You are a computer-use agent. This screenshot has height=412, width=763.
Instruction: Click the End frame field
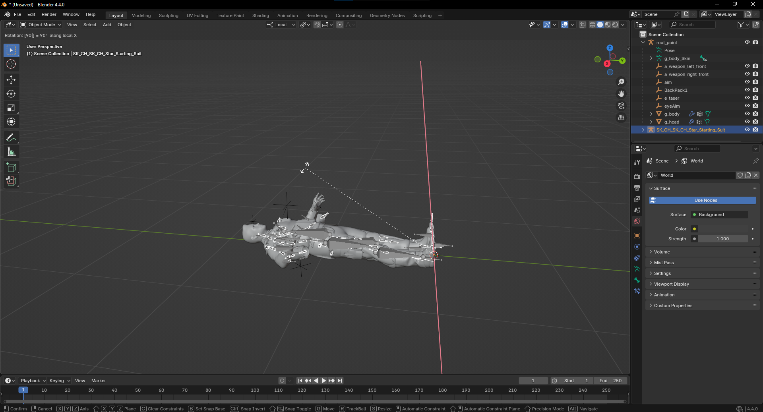610,381
